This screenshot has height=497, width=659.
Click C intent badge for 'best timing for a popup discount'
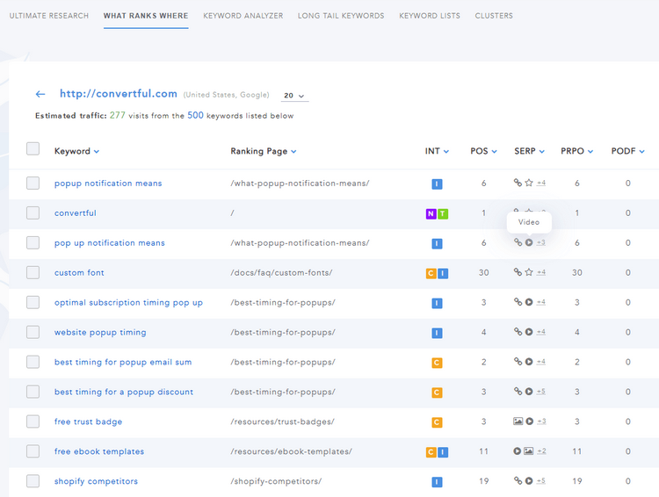point(437,393)
